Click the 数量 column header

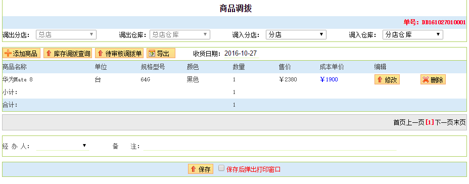click(x=239, y=67)
